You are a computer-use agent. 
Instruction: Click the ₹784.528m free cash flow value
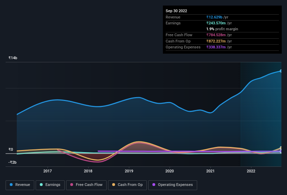216,35
